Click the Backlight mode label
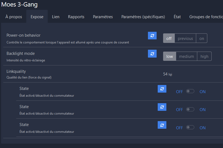 tap(21, 53)
